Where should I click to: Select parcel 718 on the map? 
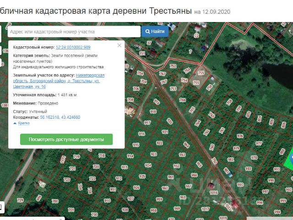point(102,155)
